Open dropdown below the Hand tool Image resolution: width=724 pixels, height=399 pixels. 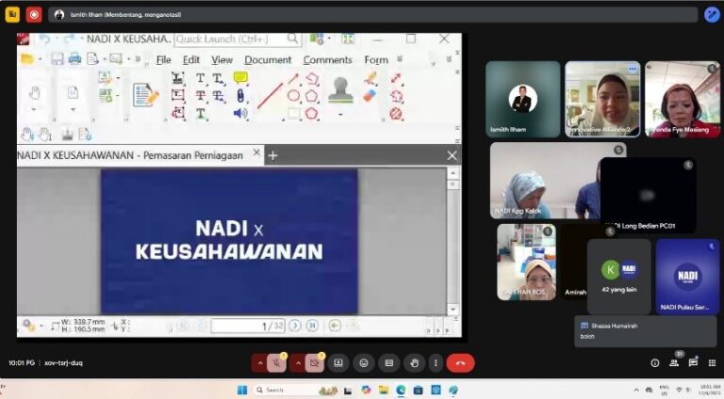tap(34, 110)
